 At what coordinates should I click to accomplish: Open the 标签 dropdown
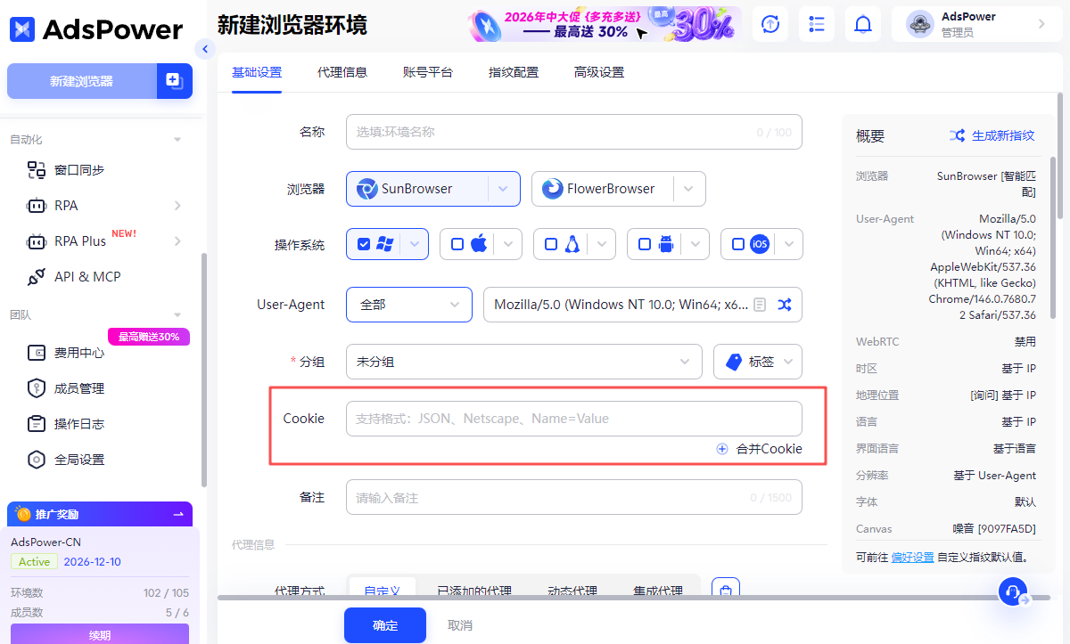point(758,362)
